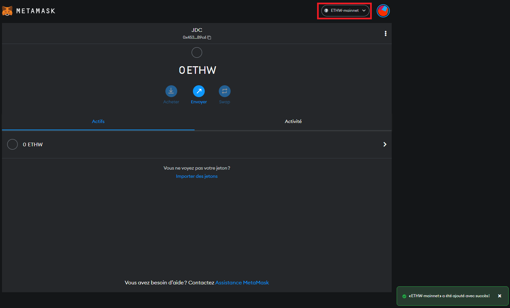510x308 pixels.
Task: Open the ETHW-mainnet network selector
Action: 345,10
